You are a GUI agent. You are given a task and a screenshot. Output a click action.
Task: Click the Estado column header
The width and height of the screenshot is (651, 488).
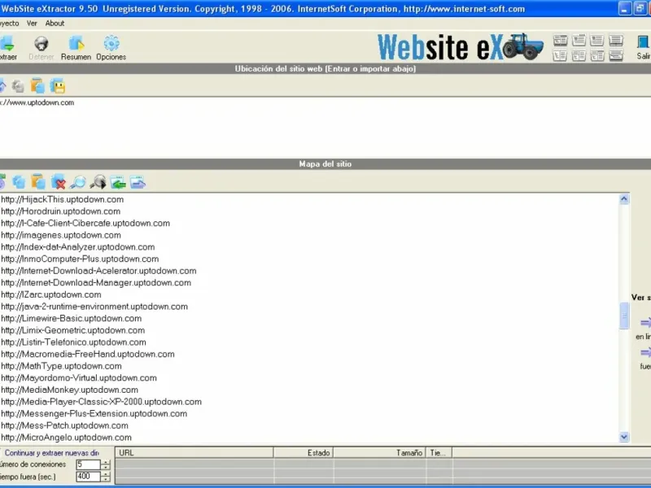pos(304,453)
